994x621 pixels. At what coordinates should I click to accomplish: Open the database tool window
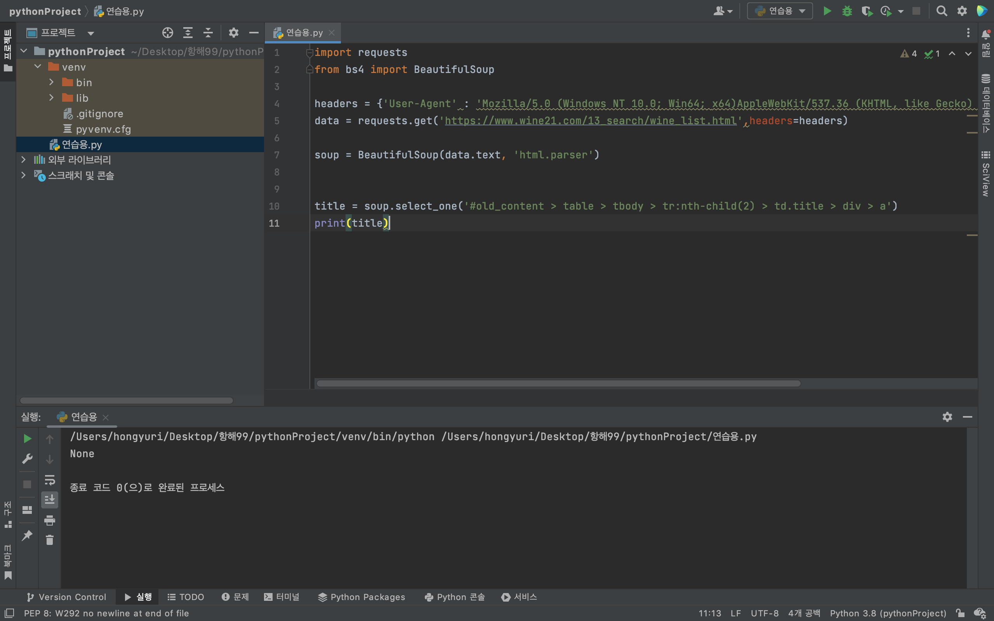pos(986,103)
